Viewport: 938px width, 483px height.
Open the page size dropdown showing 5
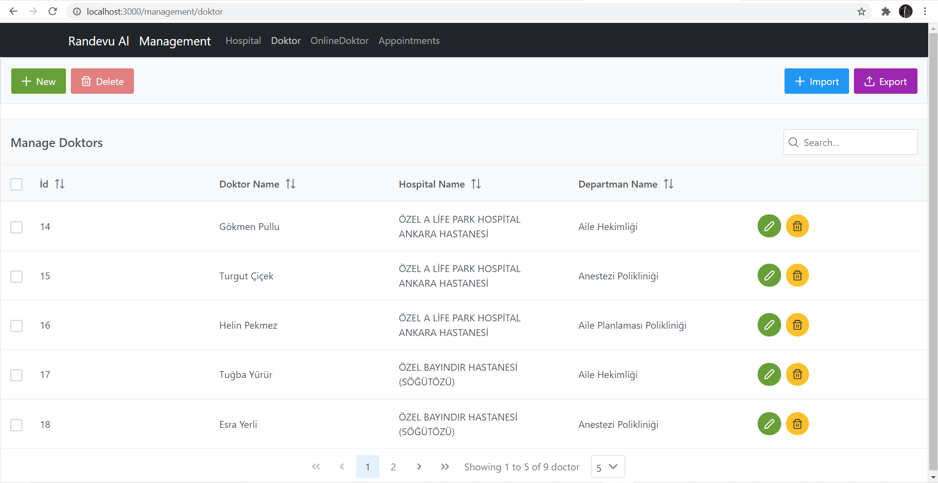coord(607,466)
